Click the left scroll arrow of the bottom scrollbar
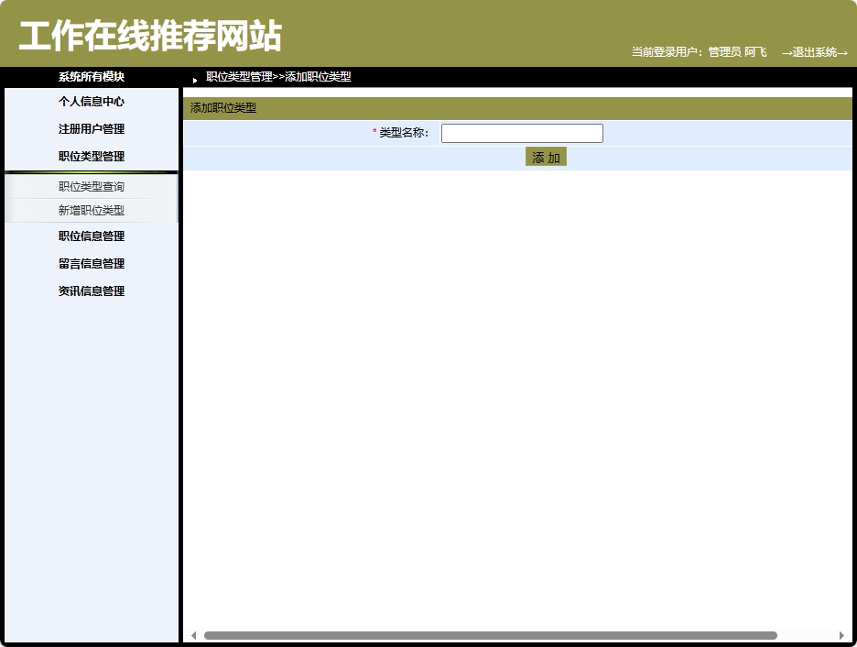Viewport: 857px width, 647px height. tap(193, 633)
